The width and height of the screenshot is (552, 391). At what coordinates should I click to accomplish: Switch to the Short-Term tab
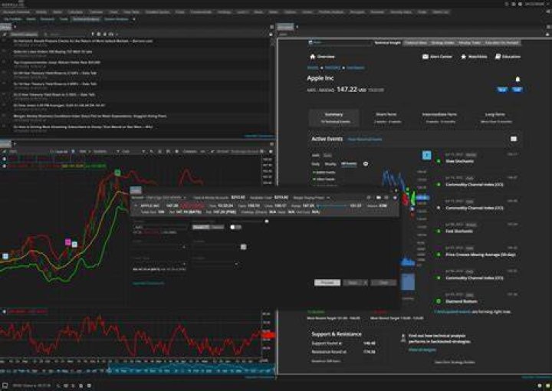386,117
